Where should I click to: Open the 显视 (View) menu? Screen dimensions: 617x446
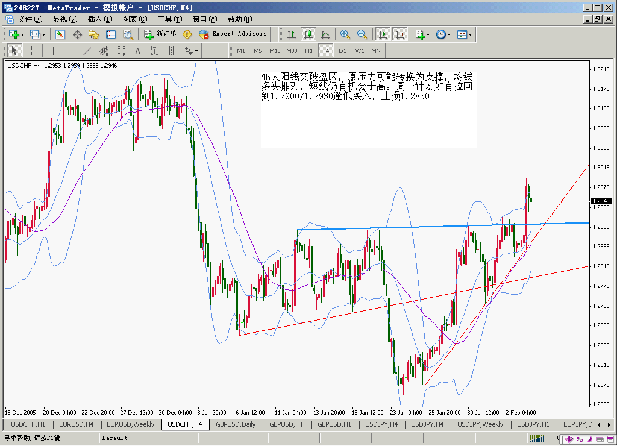pos(65,19)
